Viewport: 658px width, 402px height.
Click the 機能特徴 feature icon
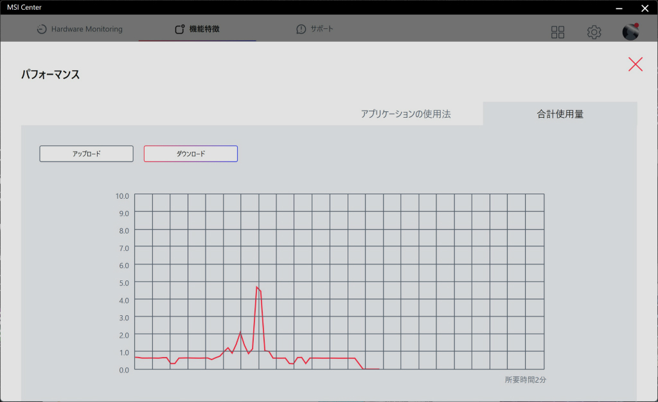180,29
